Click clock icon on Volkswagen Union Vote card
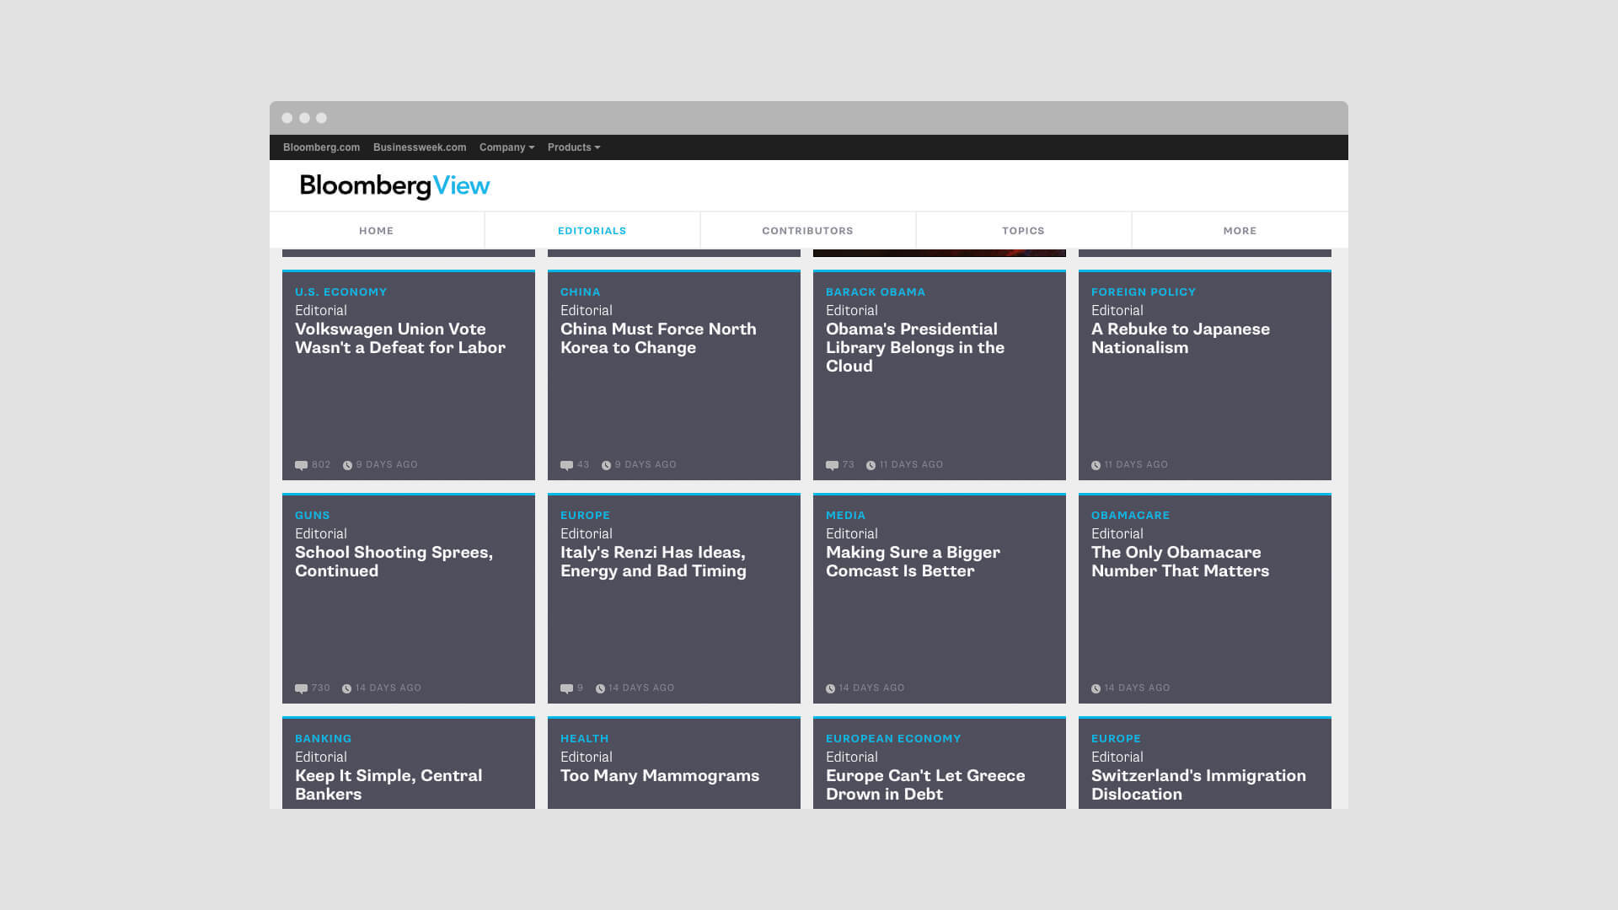This screenshot has width=1618, height=910. tap(347, 465)
